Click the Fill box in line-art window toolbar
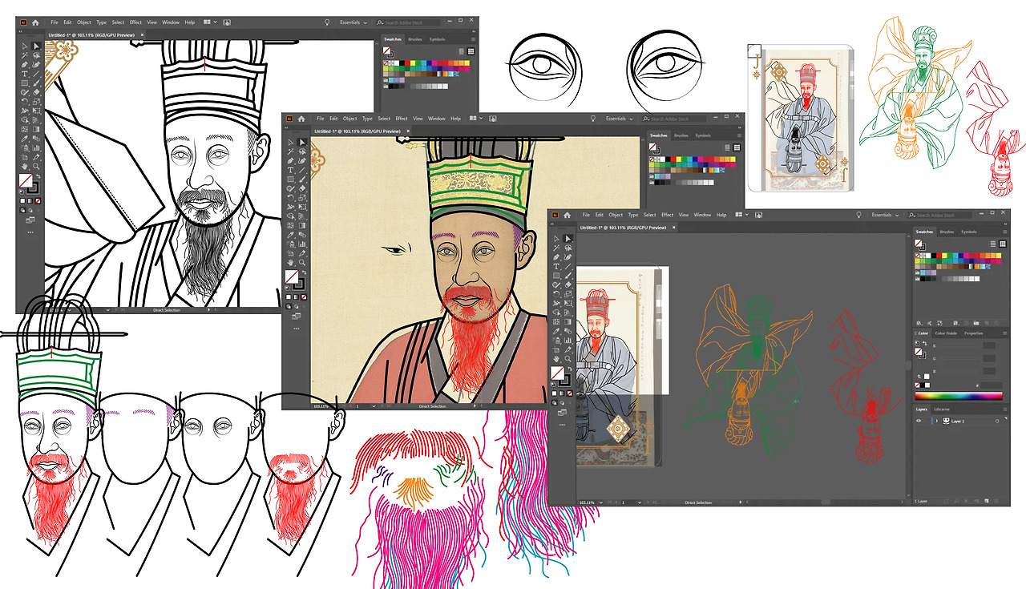This screenshot has height=589, width=1026. [25, 180]
